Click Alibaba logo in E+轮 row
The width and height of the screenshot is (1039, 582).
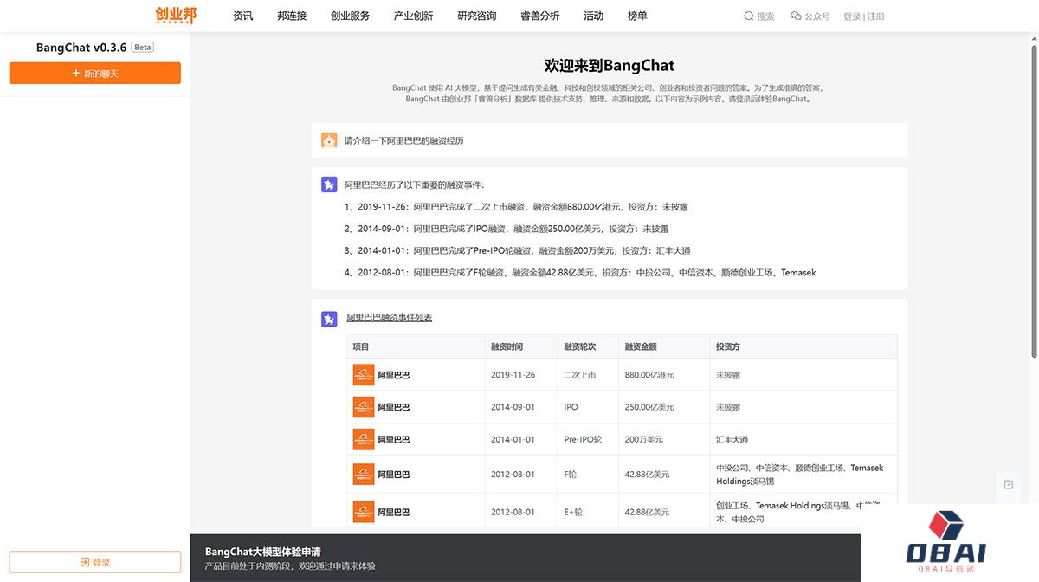point(364,512)
